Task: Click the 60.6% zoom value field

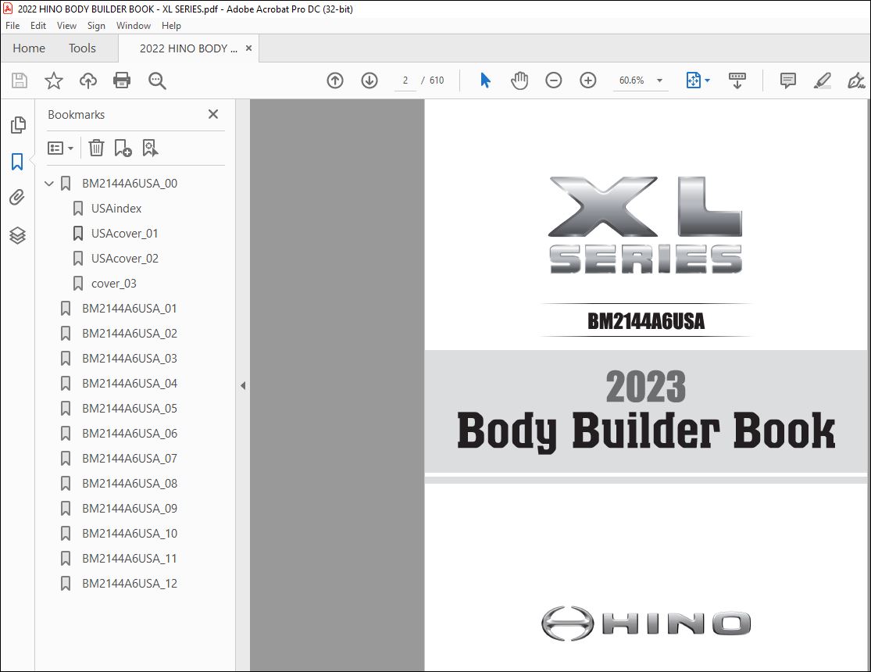Action: click(x=632, y=80)
